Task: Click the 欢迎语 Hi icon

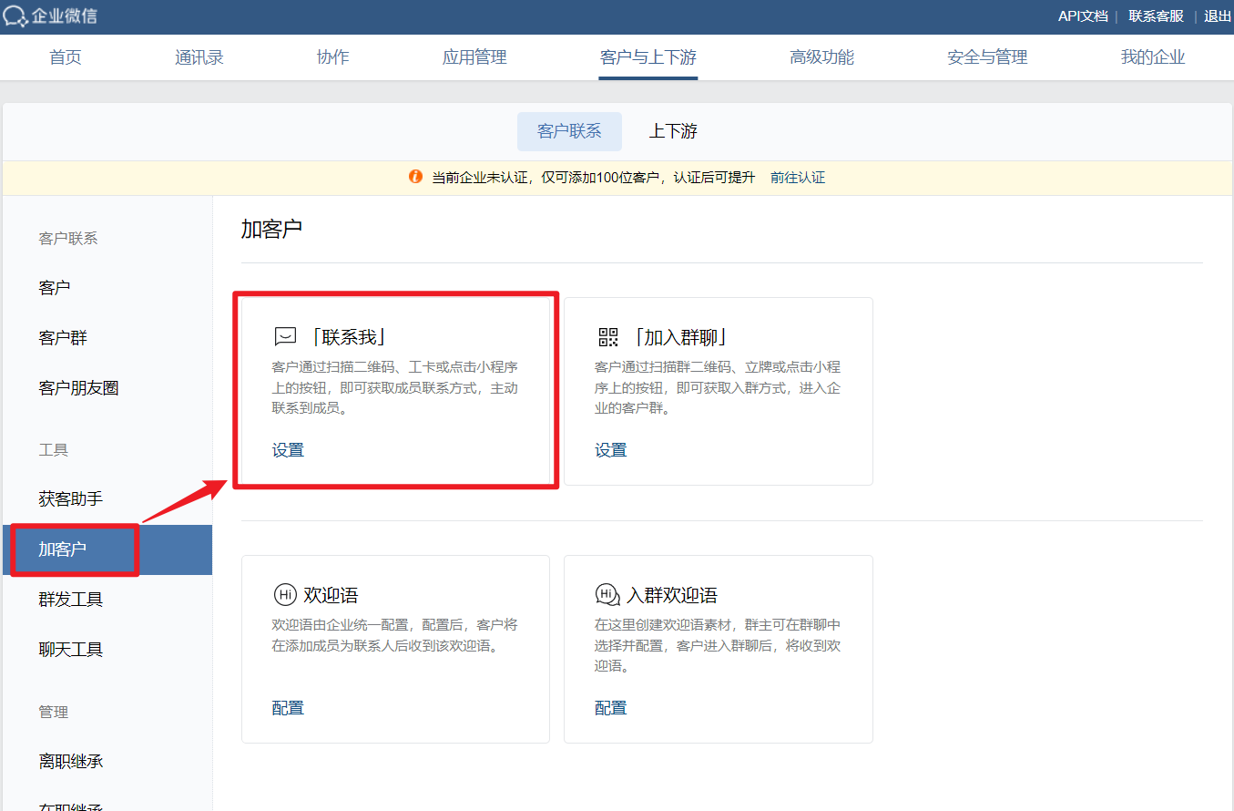Action: [285, 595]
